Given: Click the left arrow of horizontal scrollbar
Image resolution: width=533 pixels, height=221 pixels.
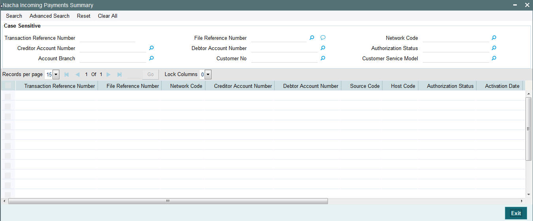Looking at the screenshot, I should [4, 201].
